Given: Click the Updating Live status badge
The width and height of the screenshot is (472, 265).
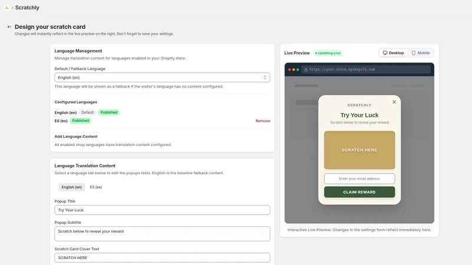Looking at the screenshot, I should (x=328, y=53).
